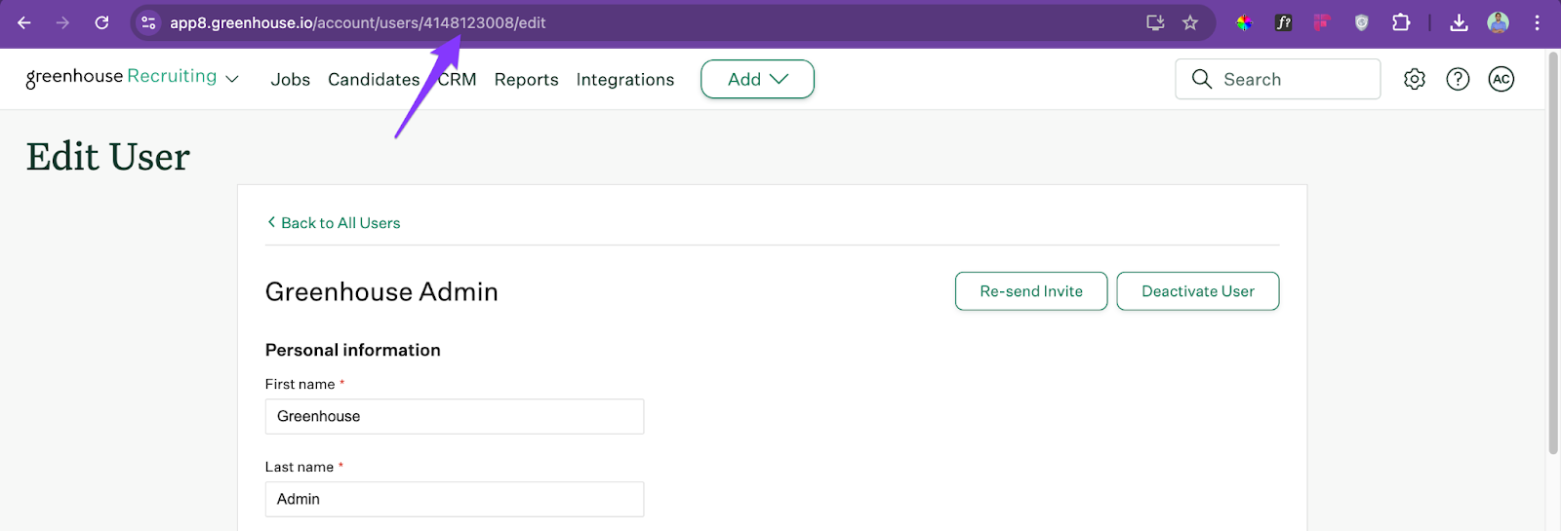Expand the Add dropdown button
The width and height of the screenshot is (1561, 531).
757,79
